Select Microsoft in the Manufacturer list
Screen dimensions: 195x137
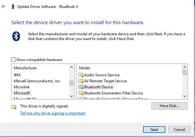coord(22,93)
